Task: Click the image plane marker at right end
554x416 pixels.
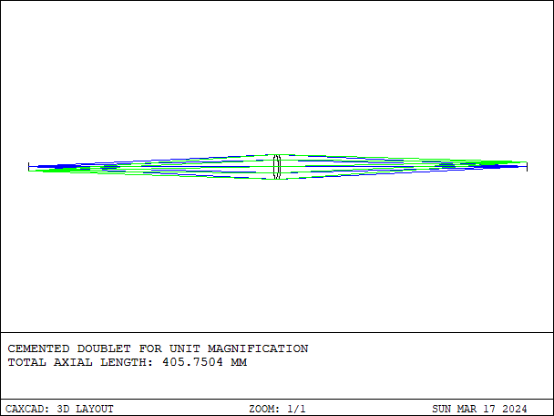Action: click(527, 167)
